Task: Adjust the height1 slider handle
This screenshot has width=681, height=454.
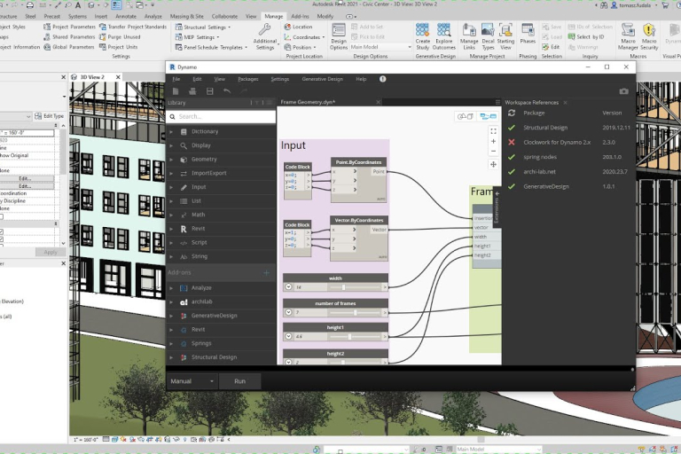Action: pos(349,336)
